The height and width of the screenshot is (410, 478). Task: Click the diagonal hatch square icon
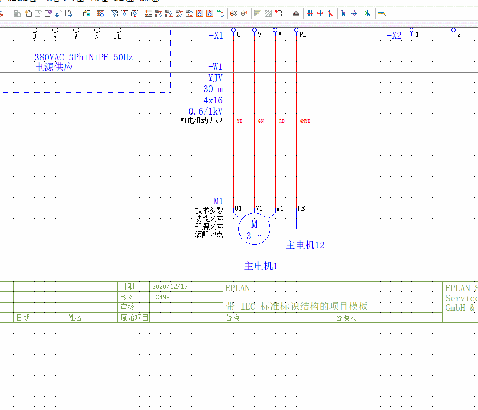point(268,13)
